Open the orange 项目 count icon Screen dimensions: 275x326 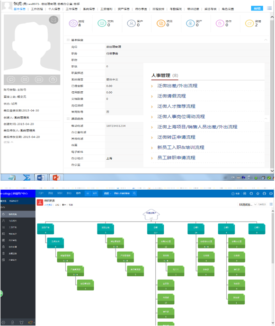tap(161, 23)
